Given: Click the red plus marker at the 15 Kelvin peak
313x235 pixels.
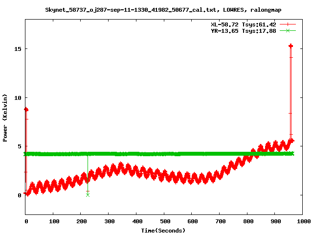Looking at the screenshot, I should pos(291,46).
